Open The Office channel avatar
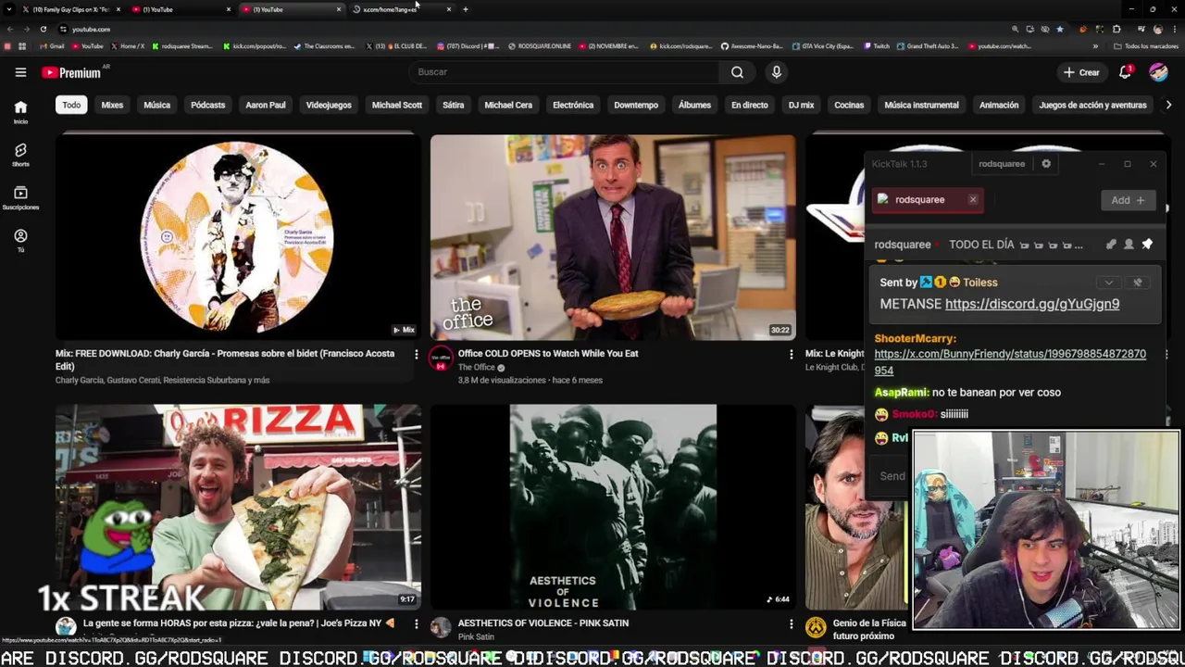 (x=442, y=359)
